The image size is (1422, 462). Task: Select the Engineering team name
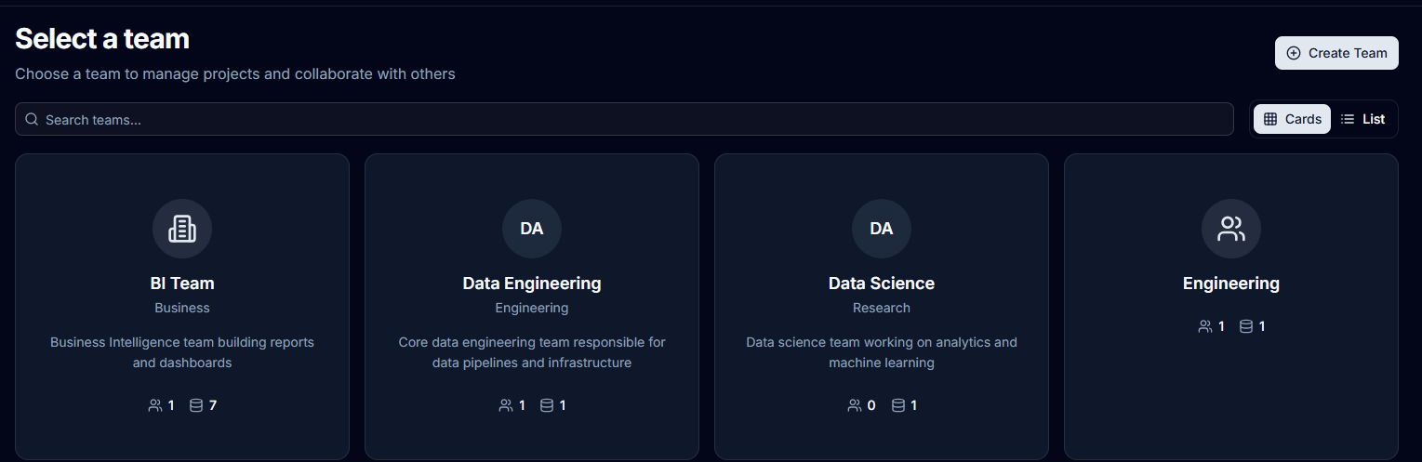pos(1231,284)
